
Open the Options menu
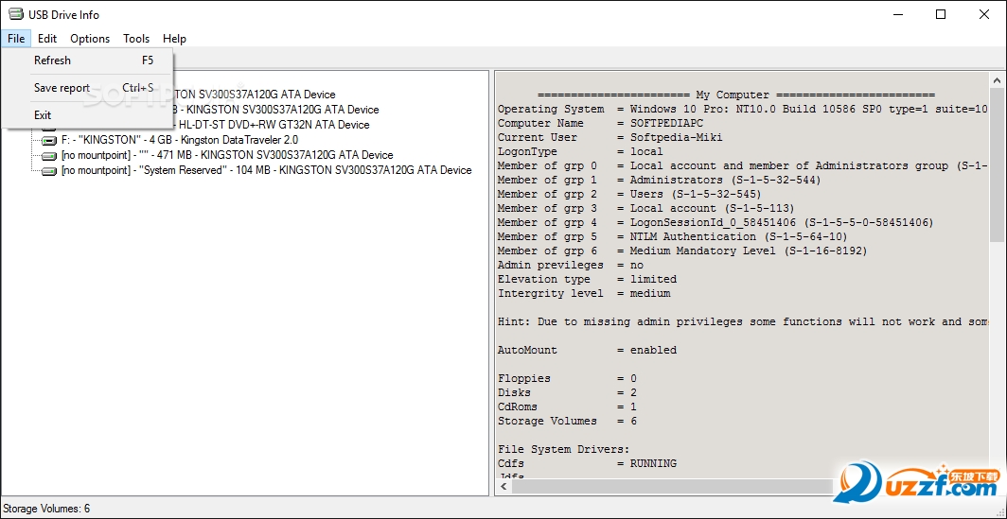tap(90, 39)
